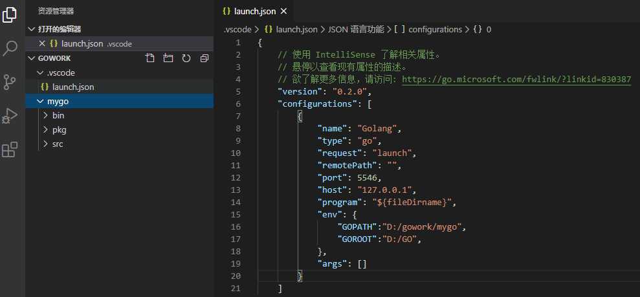Open launch.json in the file tree
The image size is (640, 297).
[x=119, y=87]
